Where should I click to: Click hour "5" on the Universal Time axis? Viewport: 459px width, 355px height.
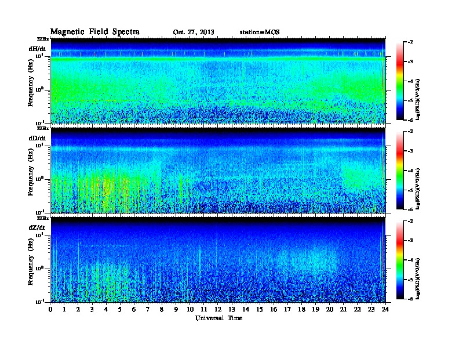pyautogui.click(x=120, y=310)
